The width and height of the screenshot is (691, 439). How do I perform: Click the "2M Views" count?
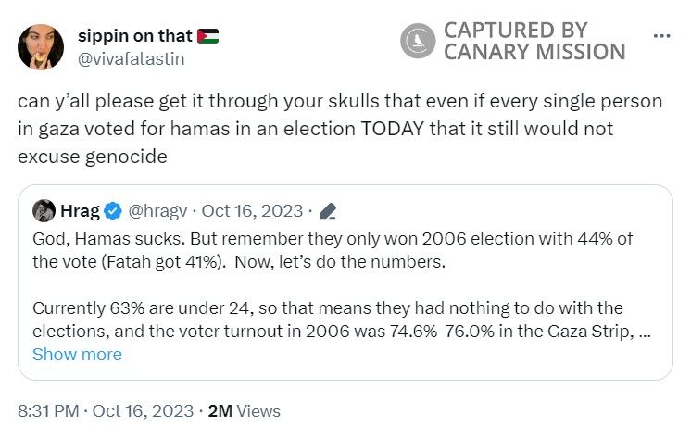coord(245,410)
